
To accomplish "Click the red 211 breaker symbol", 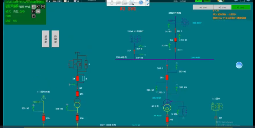I will pos(176,40).
